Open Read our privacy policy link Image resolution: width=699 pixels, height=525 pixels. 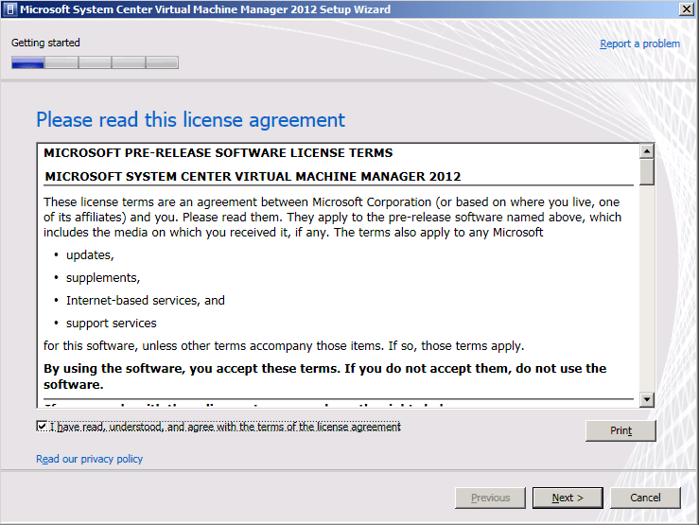[89, 459]
